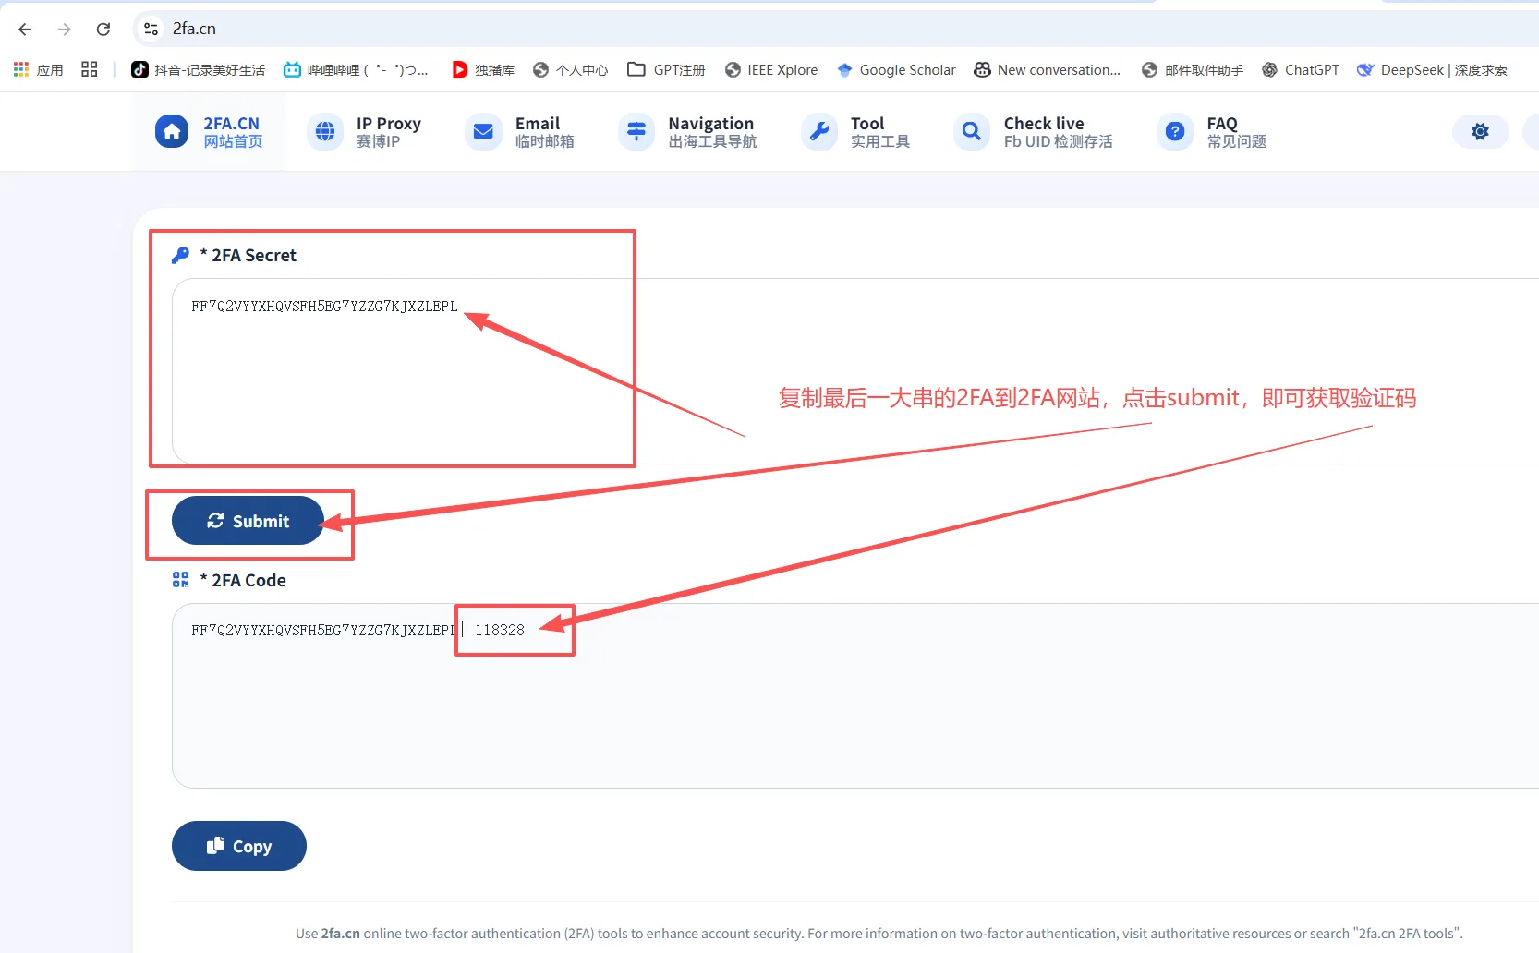Click the FAQ question mark icon
The width and height of the screenshot is (1539, 953).
click(x=1175, y=131)
